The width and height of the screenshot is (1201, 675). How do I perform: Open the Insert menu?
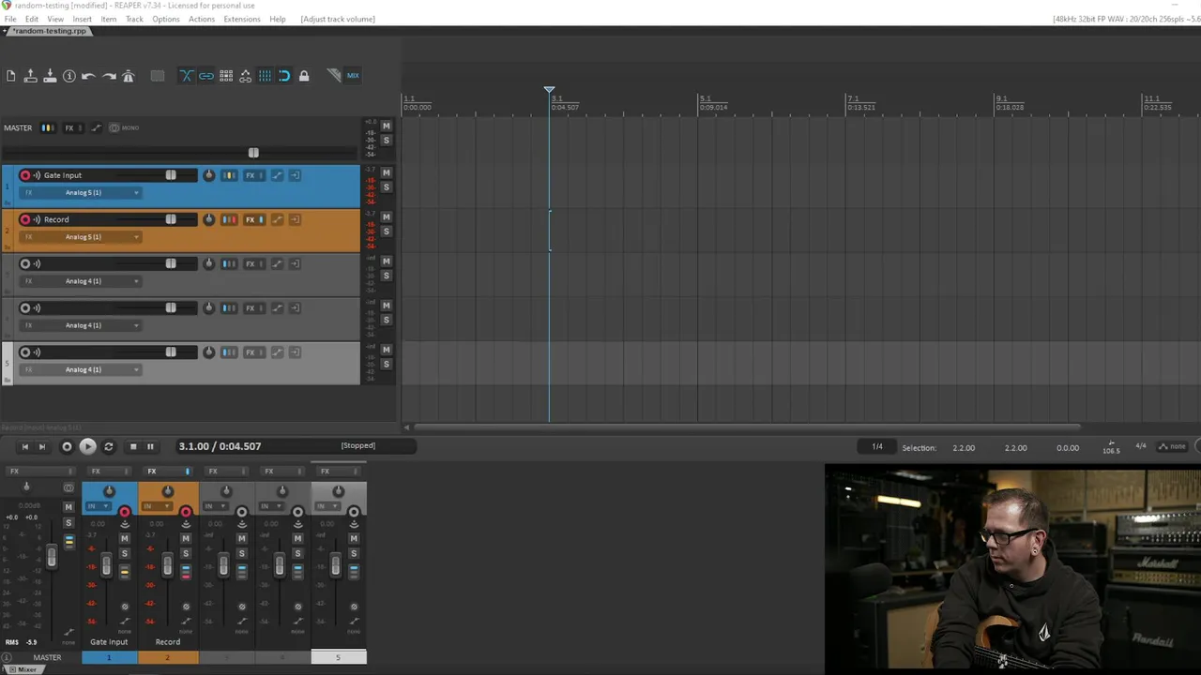pos(83,19)
